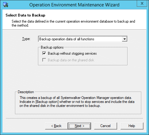Viewport: 149px width, 135px height.
Task: Toggle Backup data on the shared disk checkbox
Action: click(x=44, y=60)
